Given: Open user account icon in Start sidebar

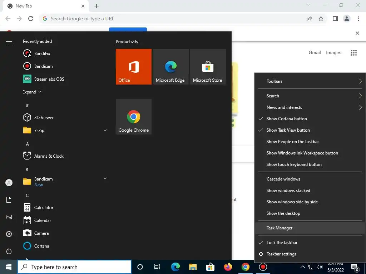Looking at the screenshot, I should [9, 183].
